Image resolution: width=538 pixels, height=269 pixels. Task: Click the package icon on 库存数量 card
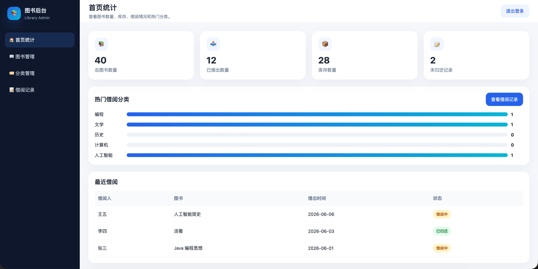pyautogui.click(x=325, y=44)
